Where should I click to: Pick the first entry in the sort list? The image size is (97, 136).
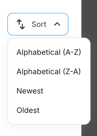49,52
